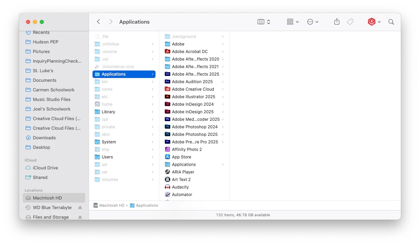The image size is (420, 245).
Task: Select Macintosh HD in the sidebar
Action: [54, 198]
